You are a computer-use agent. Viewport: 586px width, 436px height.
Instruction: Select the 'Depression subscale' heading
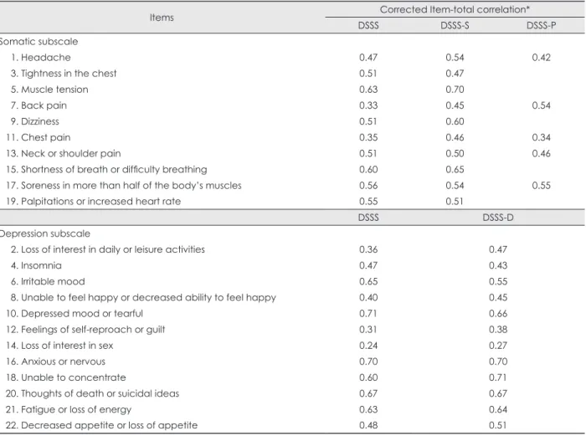[45, 233]
